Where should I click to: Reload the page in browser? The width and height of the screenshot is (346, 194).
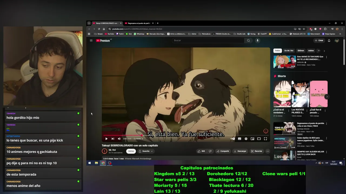99,29
